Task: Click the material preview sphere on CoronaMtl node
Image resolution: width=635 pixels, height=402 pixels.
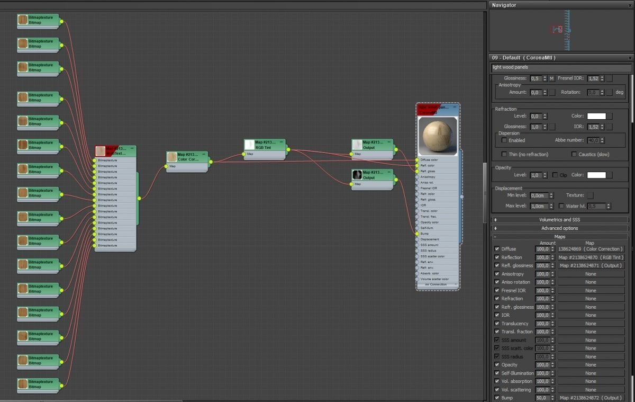Action: [438, 136]
